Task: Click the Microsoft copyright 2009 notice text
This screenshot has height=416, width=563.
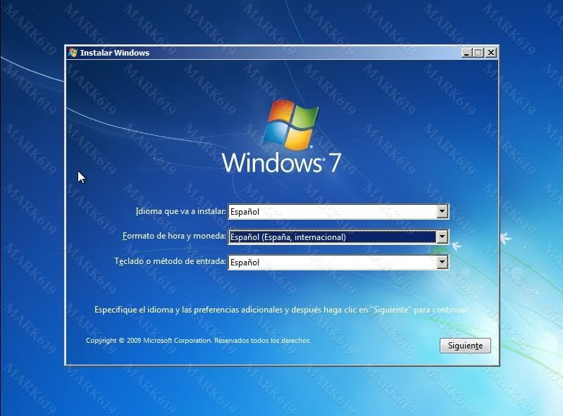Action: coord(198,340)
